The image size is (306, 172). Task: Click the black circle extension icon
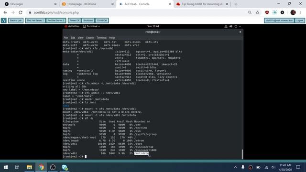pyautogui.click(x=282, y=12)
